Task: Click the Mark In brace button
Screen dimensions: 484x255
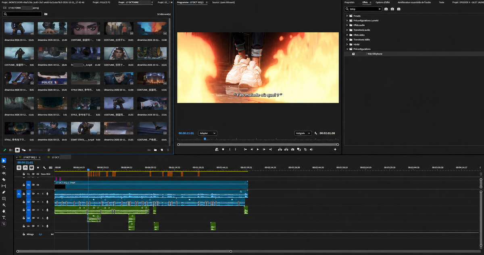Action: point(230,149)
